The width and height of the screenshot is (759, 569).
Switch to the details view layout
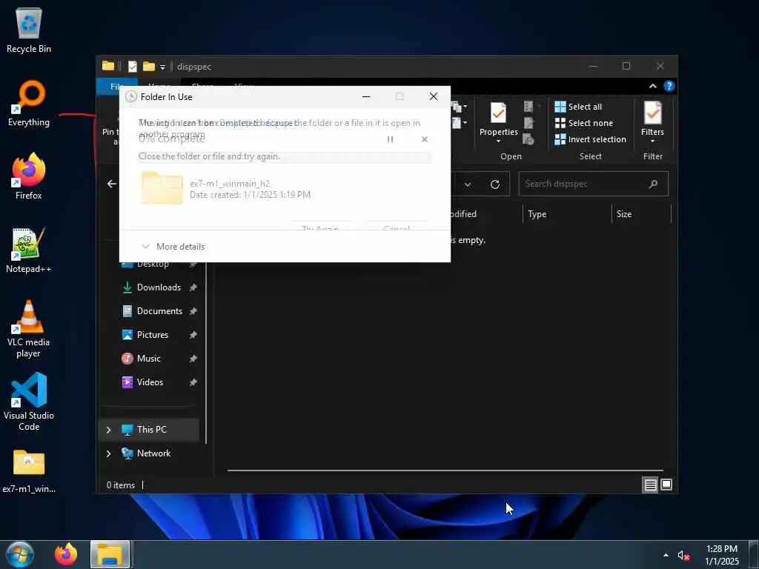[x=650, y=485]
